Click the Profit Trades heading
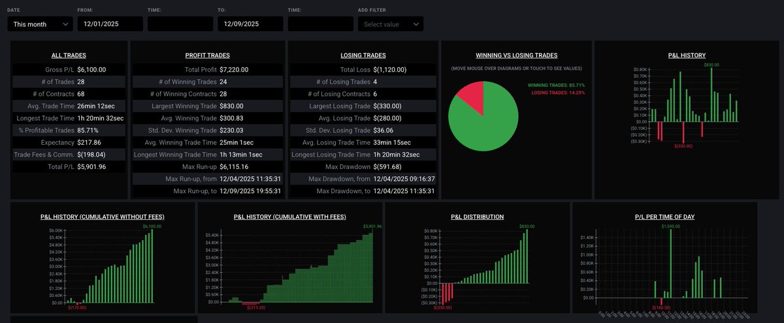Screen dimensions: 784x323 (x=207, y=55)
